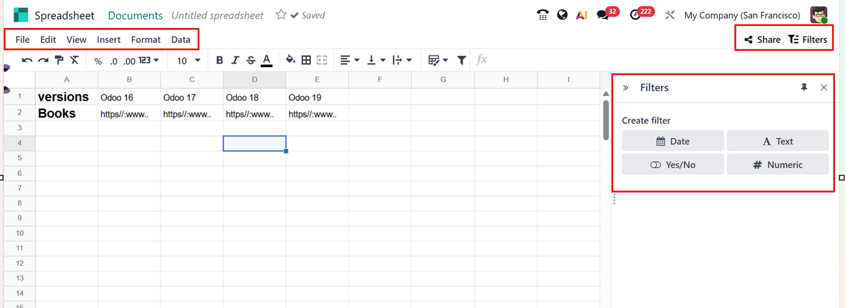Decrease decimal places with .0 icon
This screenshot has height=308, width=845.
click(x=114, y=61)
